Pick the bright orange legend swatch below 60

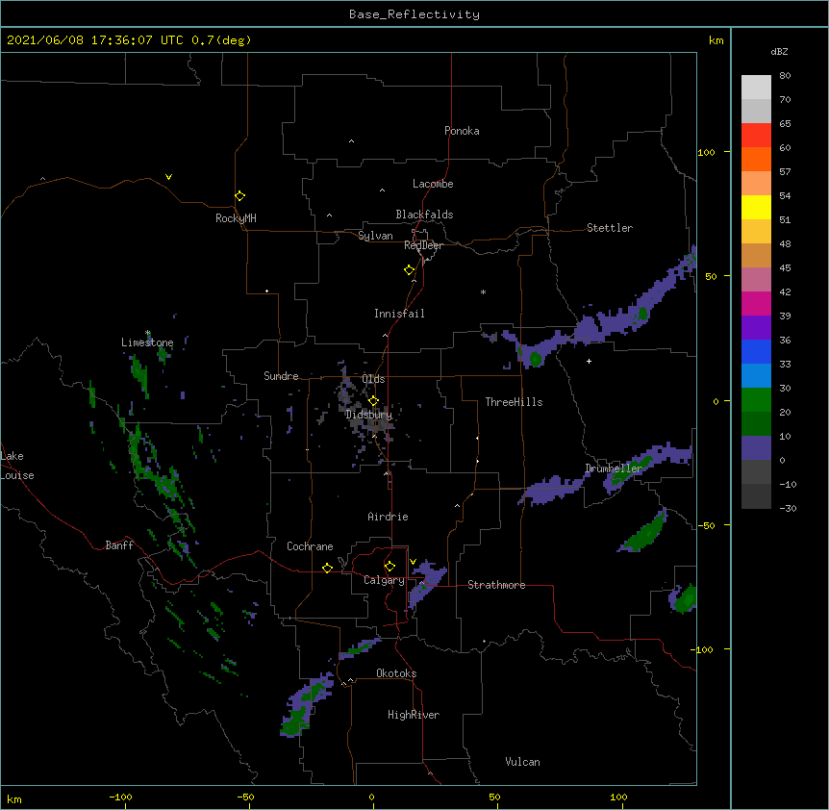(x=756, y=159)
